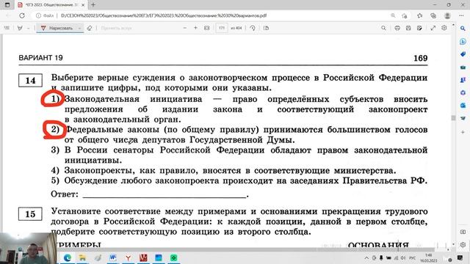Image resolution: width=470 pixels, height=264 pixels.
Task: Print the PDF document
Action: pyautogui.click(x=397, y=28)
